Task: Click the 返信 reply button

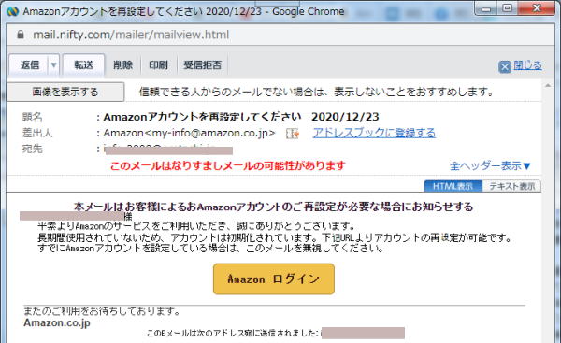Action: (x=29, y=65)
